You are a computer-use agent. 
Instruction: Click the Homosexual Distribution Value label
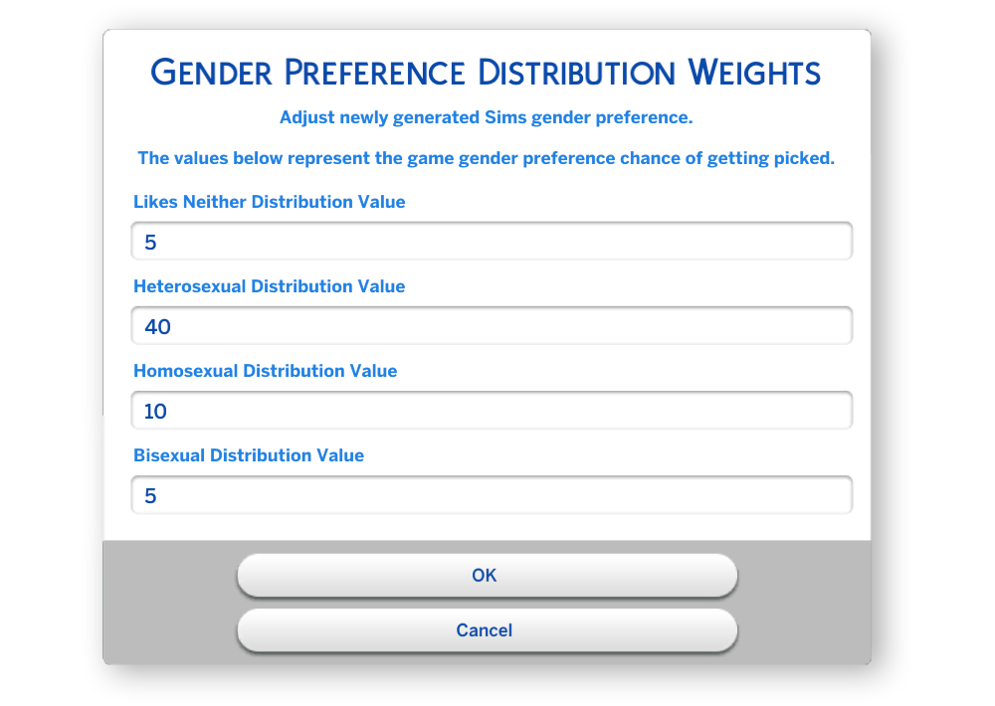tap(266, 371)
